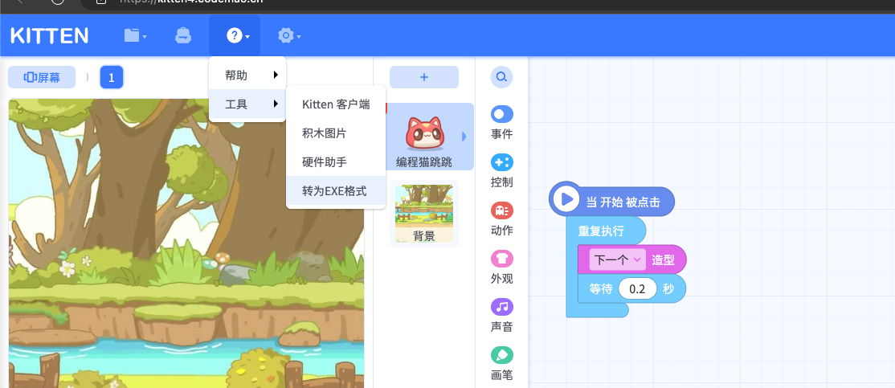Screen dimensions: 895x388
Task: Choose 积木图片 menu item
Action: coord(336,133)
